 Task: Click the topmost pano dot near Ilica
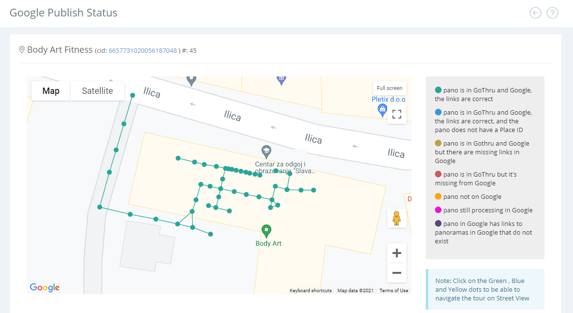tap(133, 95)
